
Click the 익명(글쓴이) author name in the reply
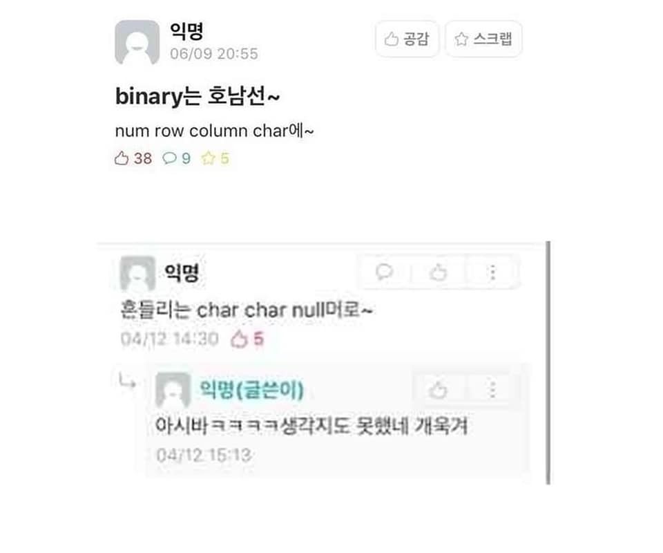tap(251, 389)
